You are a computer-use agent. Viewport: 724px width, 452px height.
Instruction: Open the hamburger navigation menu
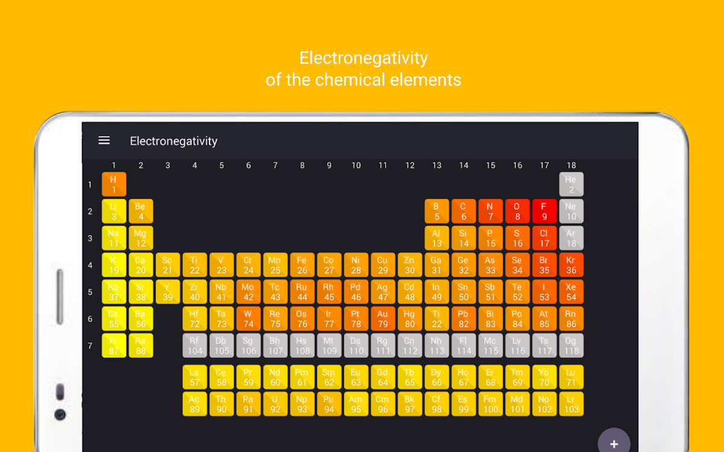(104, 140)
